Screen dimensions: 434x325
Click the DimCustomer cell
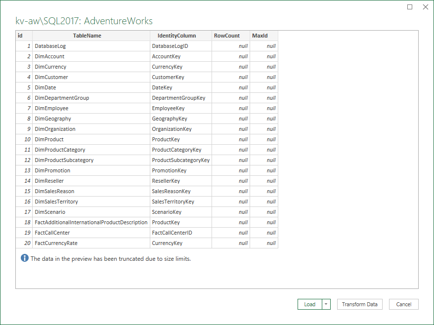[91, 77]
